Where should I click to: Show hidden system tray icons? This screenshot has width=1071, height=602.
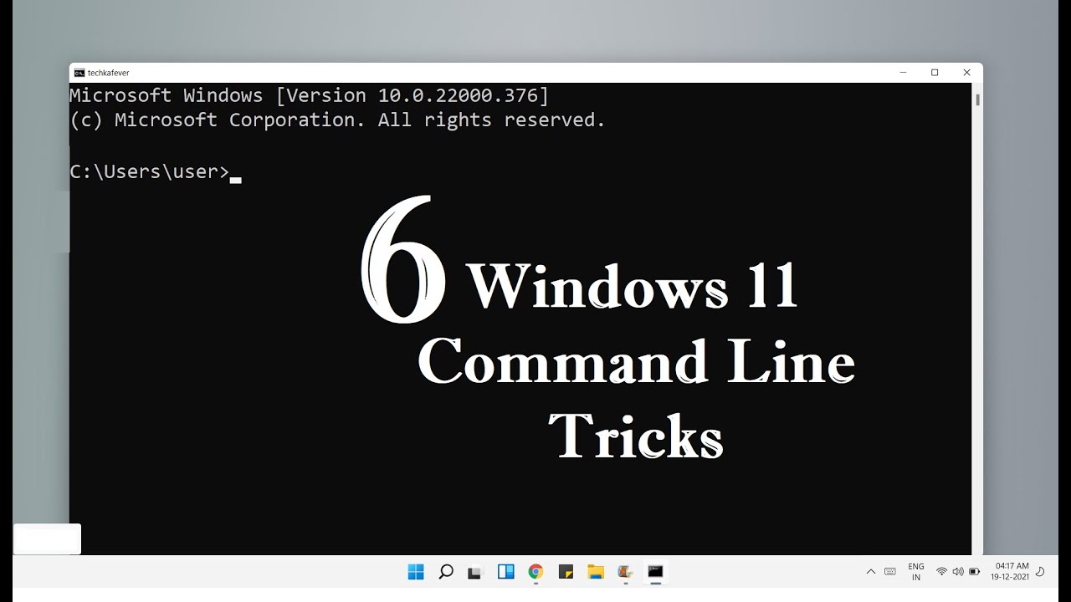(871, 572)
